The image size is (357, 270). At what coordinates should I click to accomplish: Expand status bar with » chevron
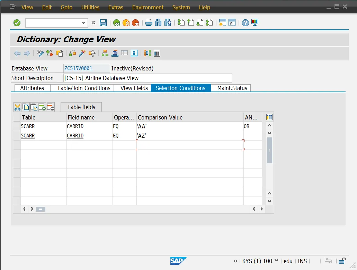(235, 261)
